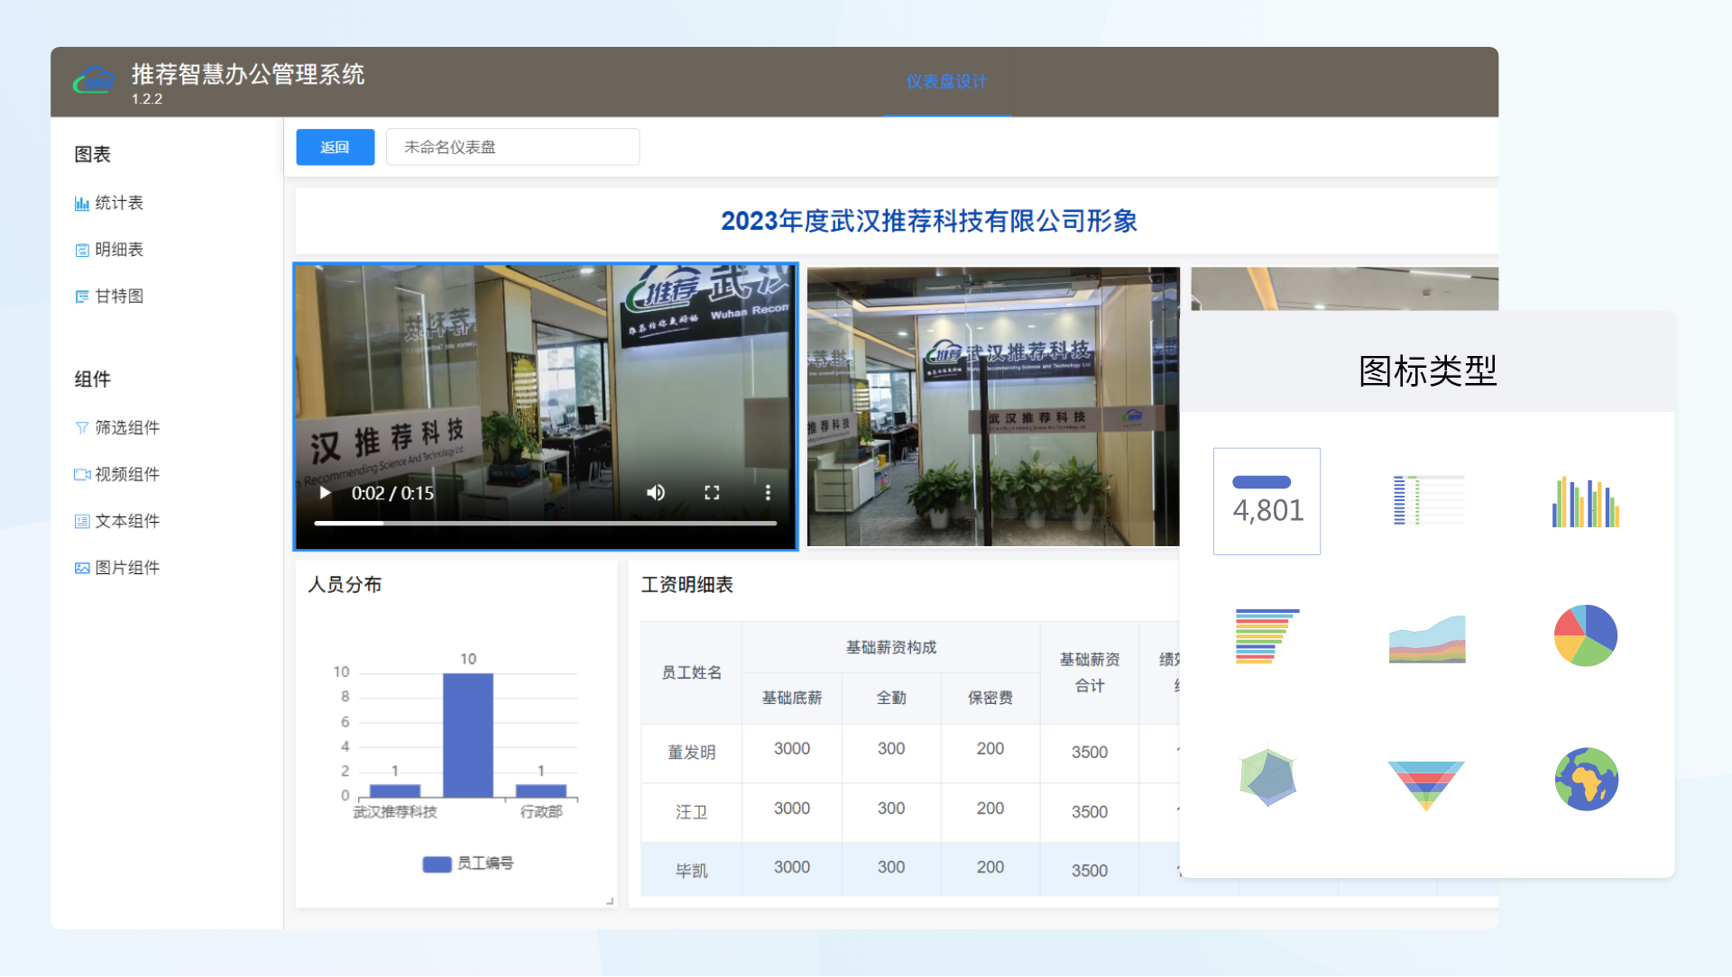
Task: Open the video more options menu
Action: (768, 493)
